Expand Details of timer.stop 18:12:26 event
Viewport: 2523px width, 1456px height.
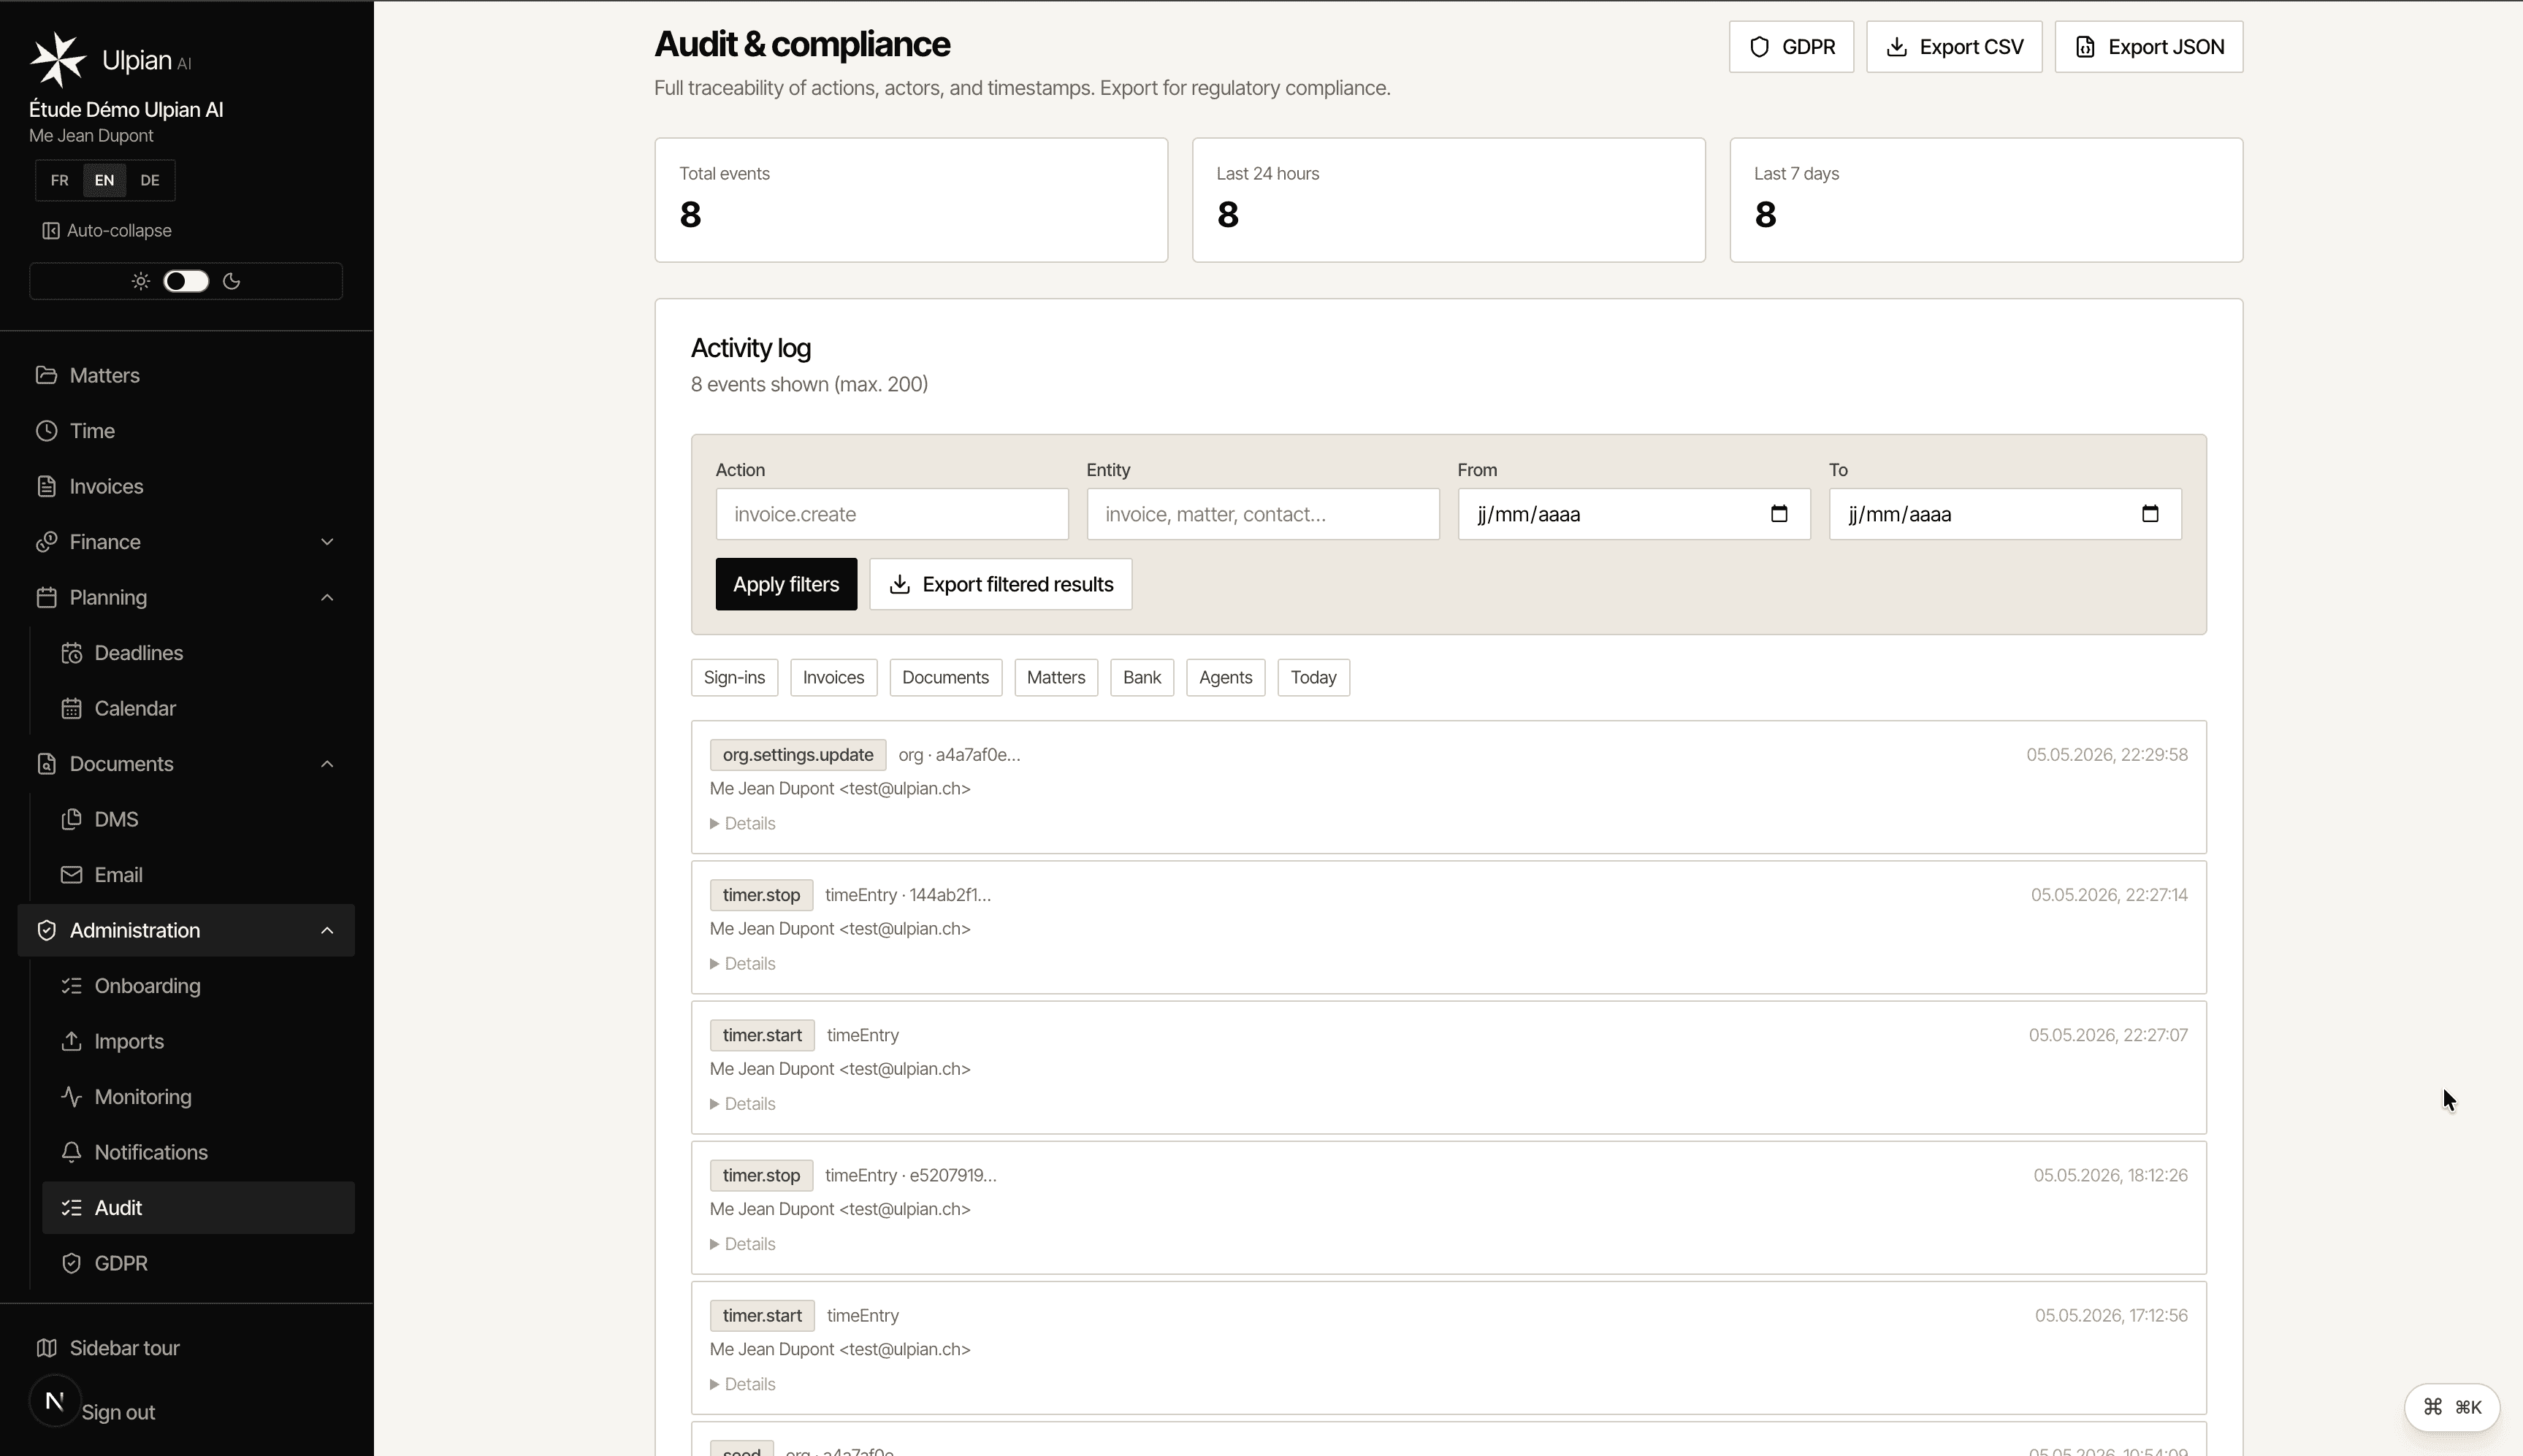tap(742, 1243)
